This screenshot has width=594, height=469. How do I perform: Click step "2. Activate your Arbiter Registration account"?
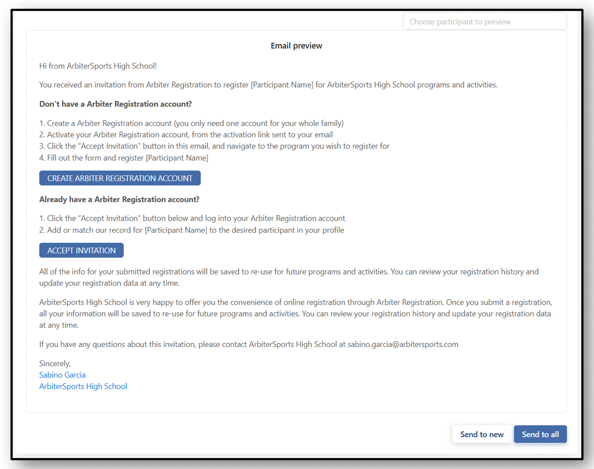[x=186, y=135]
